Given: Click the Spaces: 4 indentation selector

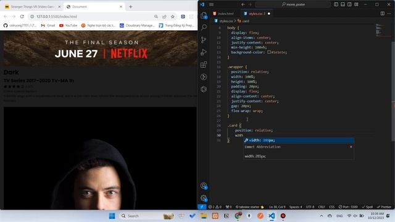Looking at the screenshot, I should 296,207.
